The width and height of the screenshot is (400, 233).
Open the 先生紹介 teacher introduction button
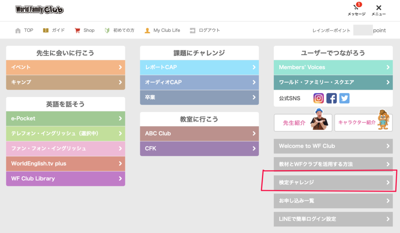[303, 123]
